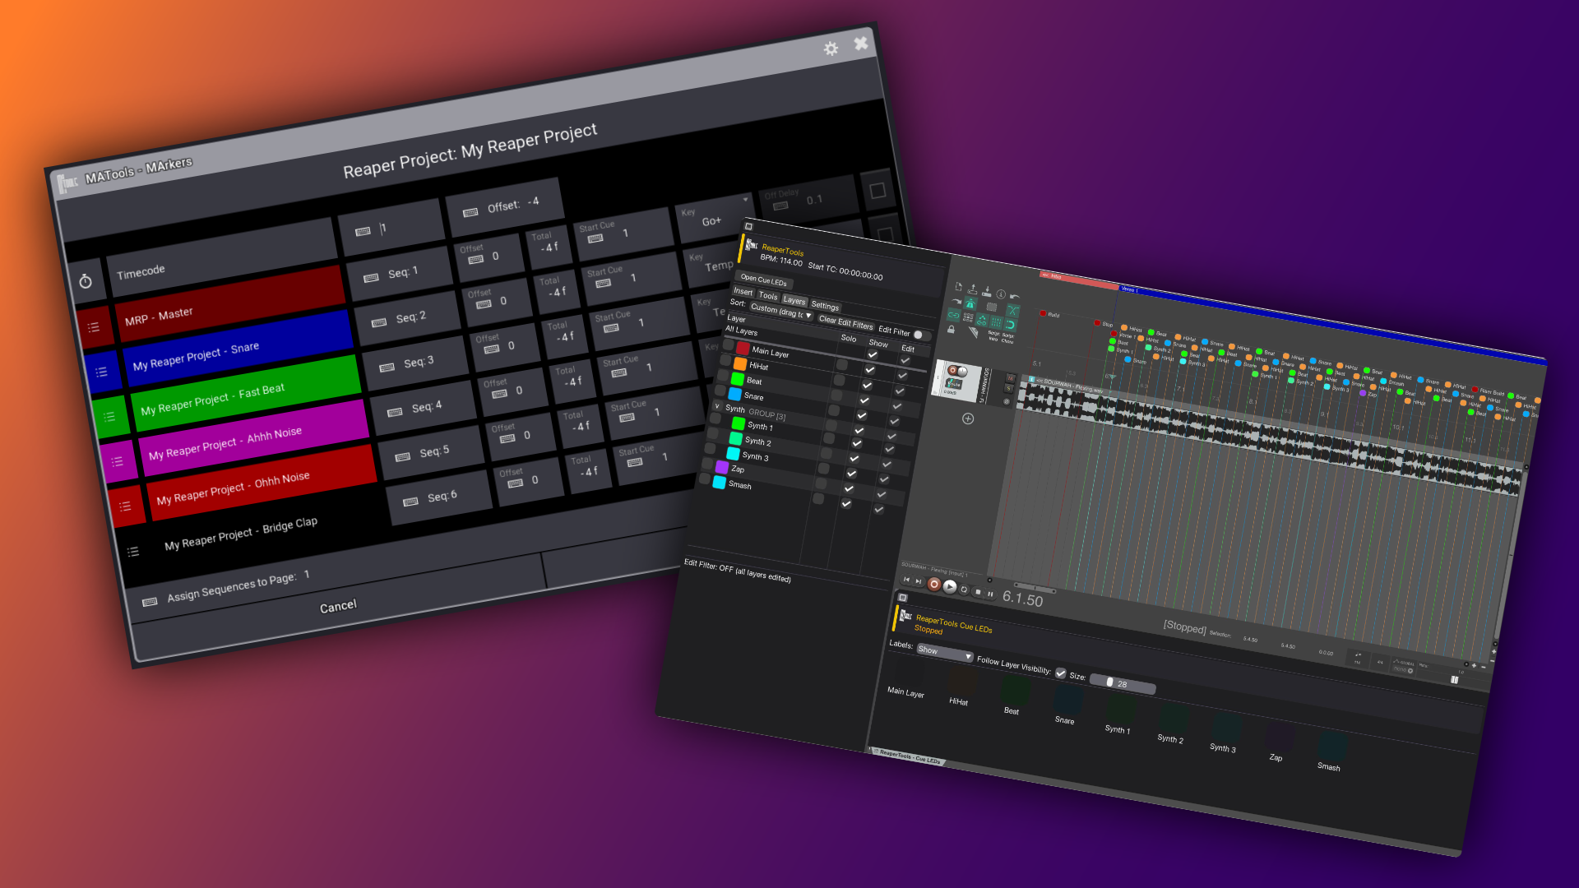The width and height of the screenshot is (1579, 888).
Task: Click the transport pause button
Action: point(991,594)
